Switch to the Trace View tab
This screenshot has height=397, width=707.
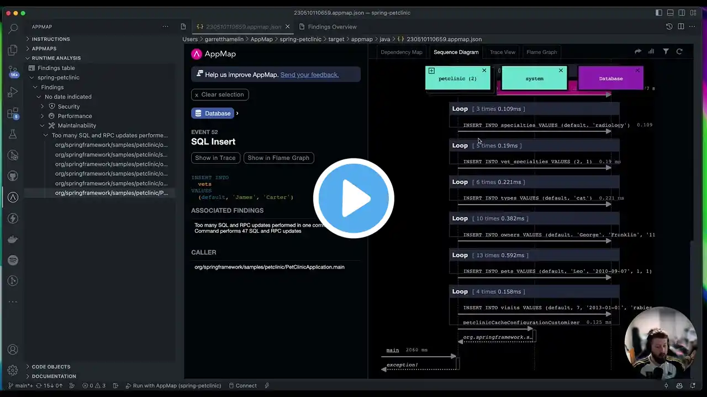(x=503, y=52)
